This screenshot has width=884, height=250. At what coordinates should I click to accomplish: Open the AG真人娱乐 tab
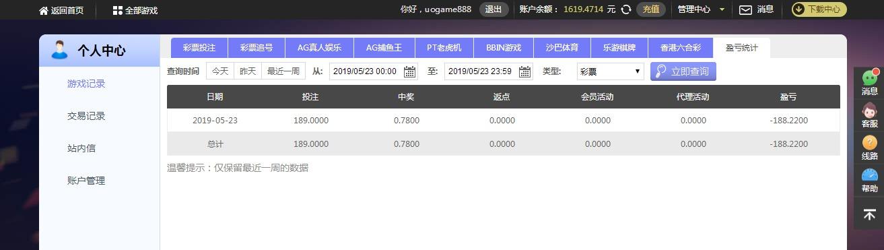coord(319,48)
